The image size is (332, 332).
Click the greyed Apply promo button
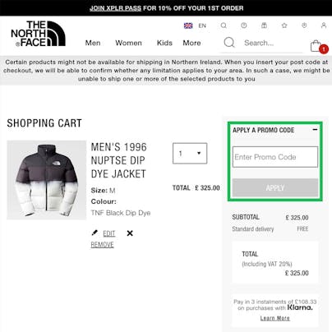pyautogui.click(x=275, y=188)
